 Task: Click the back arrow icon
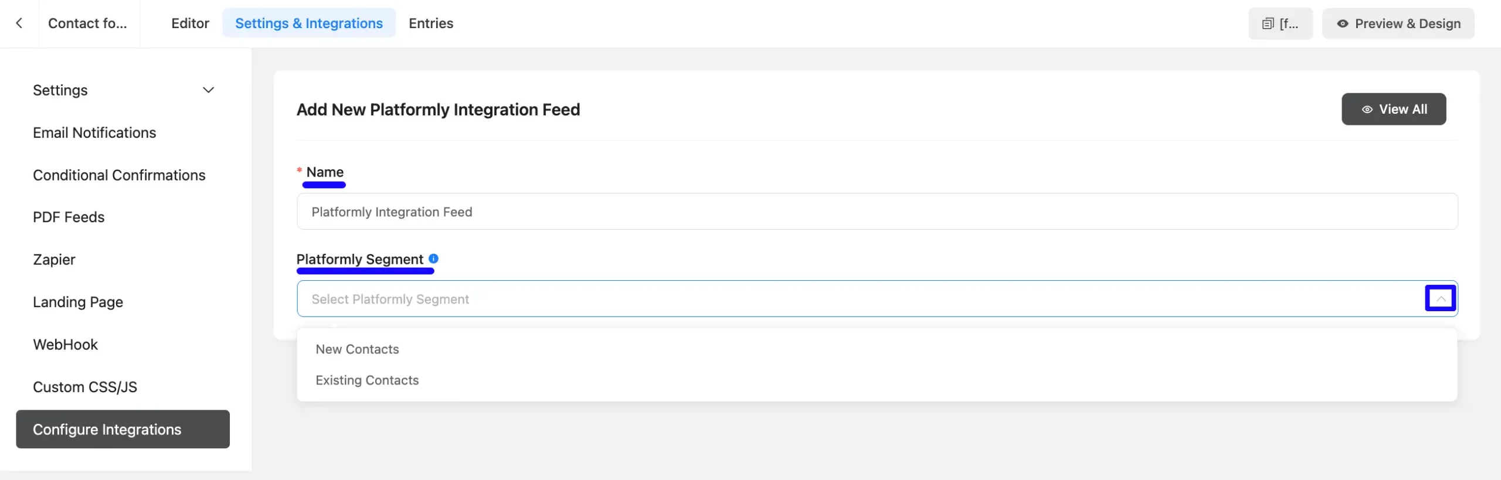19,23
